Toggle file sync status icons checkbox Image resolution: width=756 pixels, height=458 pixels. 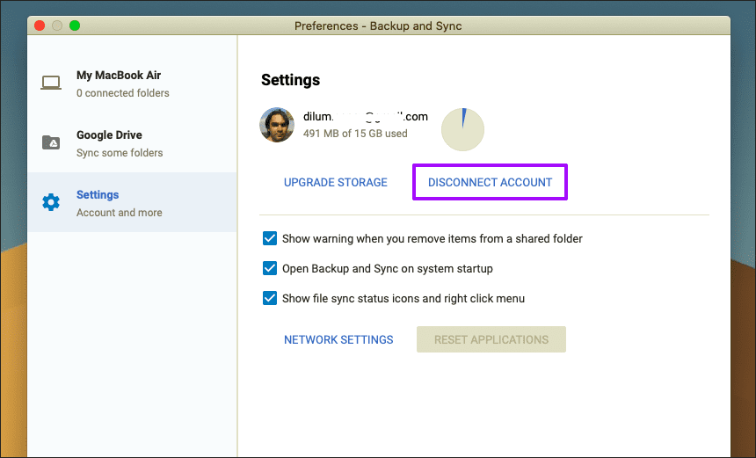coord(270,298)
